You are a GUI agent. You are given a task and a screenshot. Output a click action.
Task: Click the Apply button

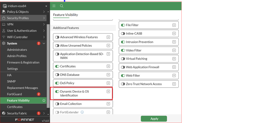point(154,119)
